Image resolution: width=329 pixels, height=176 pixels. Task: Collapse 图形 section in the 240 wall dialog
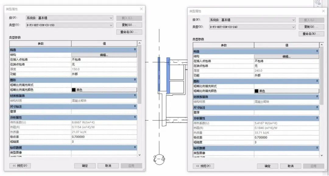pos(317,81)
